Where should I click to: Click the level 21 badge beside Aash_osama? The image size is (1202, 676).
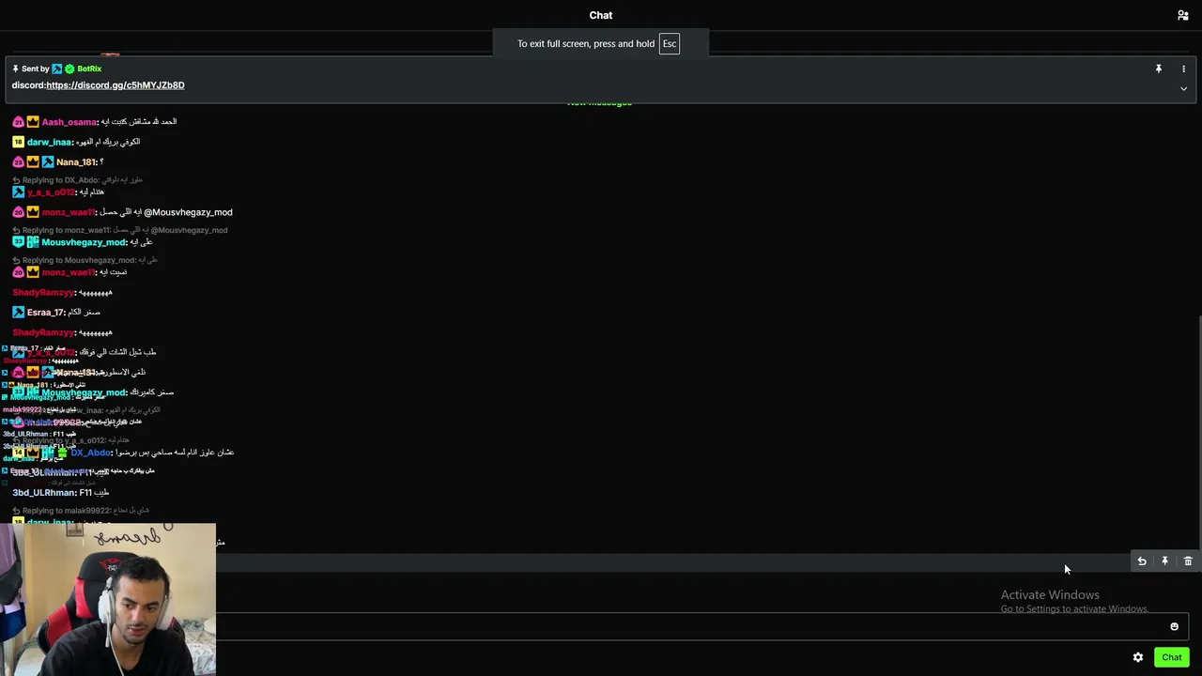[18, 122]
